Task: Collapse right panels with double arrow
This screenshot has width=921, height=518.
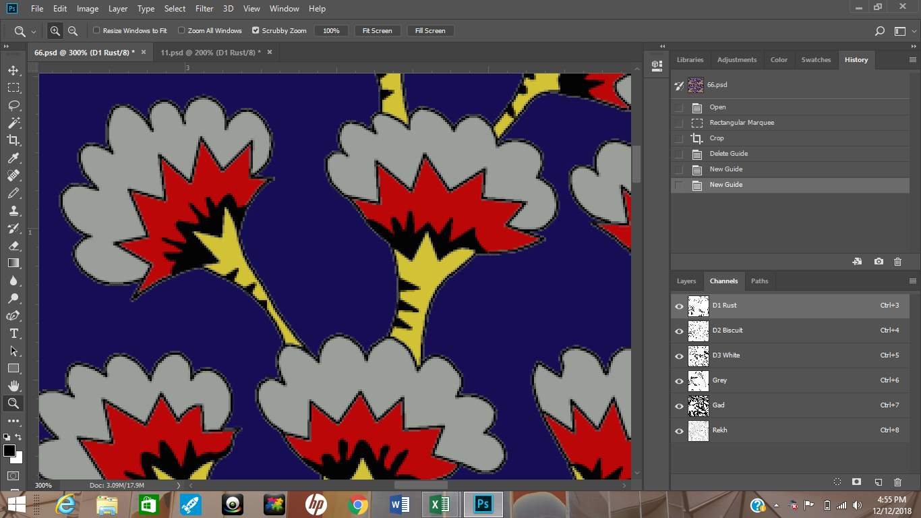Action: pos(913,47)
